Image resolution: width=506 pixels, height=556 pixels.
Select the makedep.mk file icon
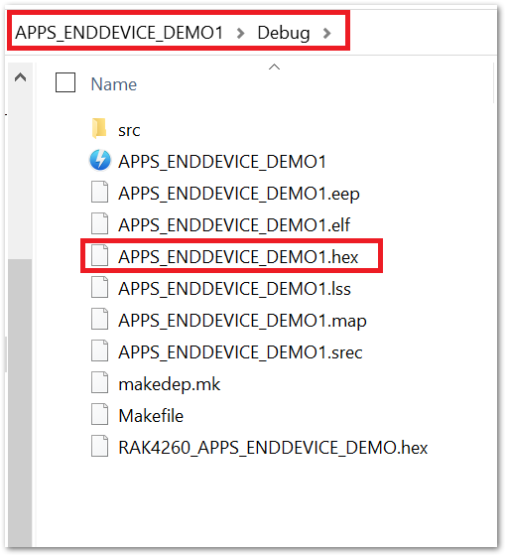99,382
